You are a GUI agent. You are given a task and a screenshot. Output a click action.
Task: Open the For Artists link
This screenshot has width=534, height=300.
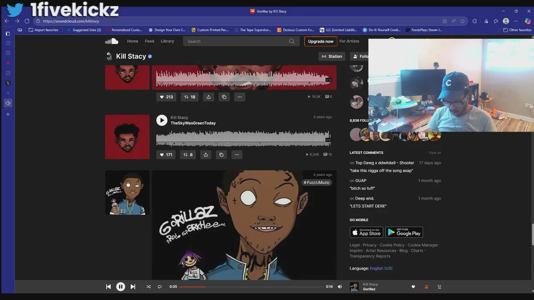click(349, 41)
